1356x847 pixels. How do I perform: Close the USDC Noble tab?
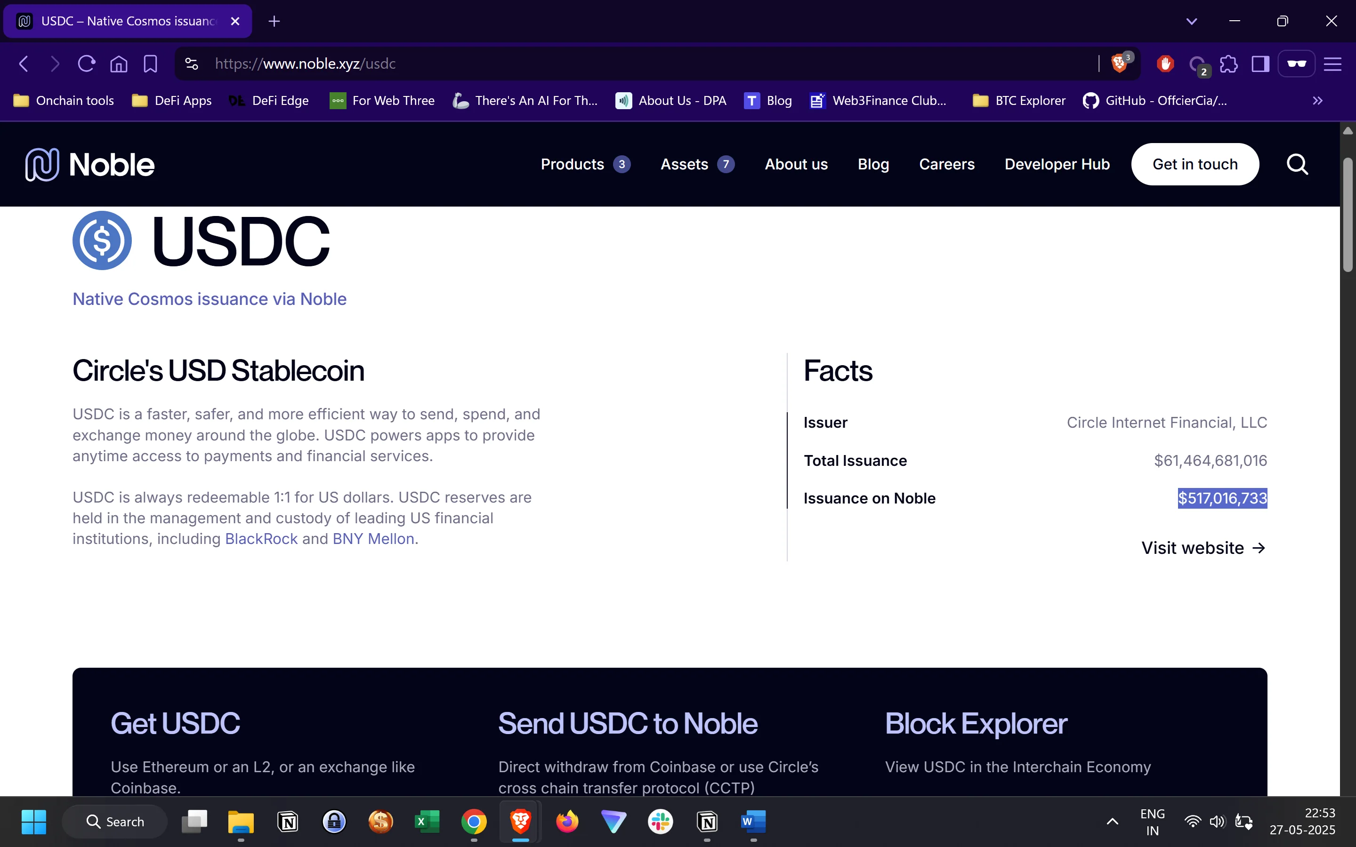235,21
